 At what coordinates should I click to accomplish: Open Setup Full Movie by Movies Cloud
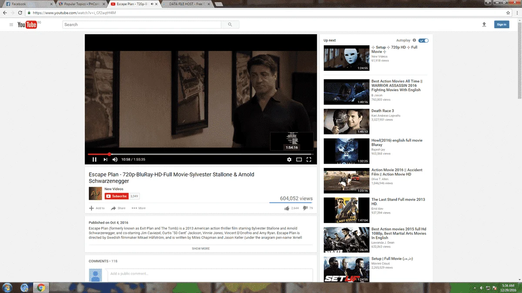click(392, 258)
